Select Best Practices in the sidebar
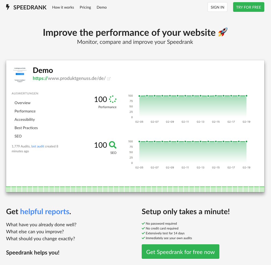This screenshot has width=271, height=265. coord(26,128)
